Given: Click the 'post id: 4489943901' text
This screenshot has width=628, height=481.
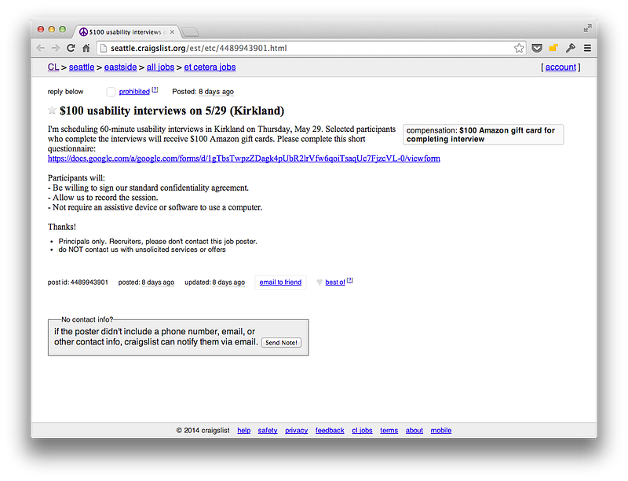Looking at the screenshot, I should (x=78, y=282).
